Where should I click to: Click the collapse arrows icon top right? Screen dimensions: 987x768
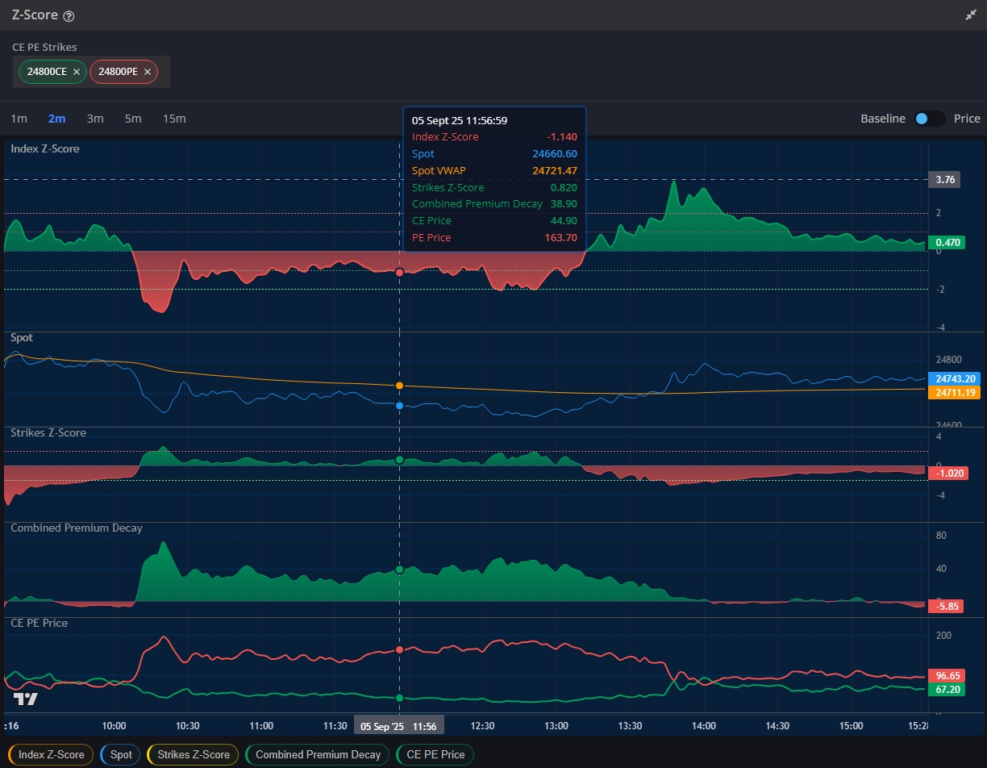pyautogui.click(x=971, y=15)
